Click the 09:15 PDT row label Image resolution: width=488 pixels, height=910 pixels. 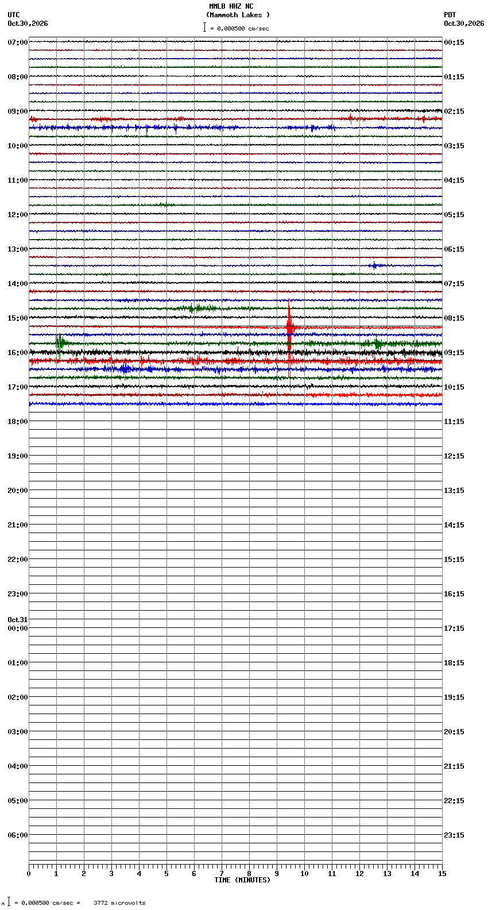click(454, 353)
